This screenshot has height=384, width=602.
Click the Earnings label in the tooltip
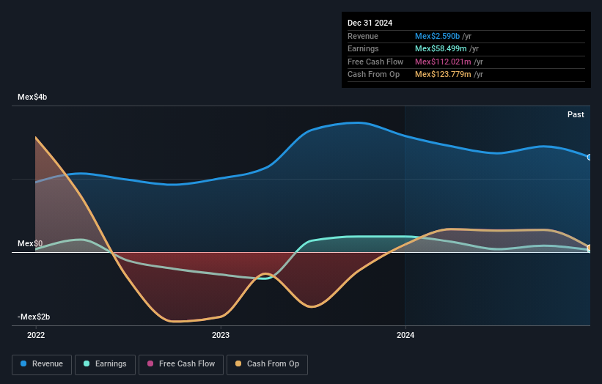(363, 48)
